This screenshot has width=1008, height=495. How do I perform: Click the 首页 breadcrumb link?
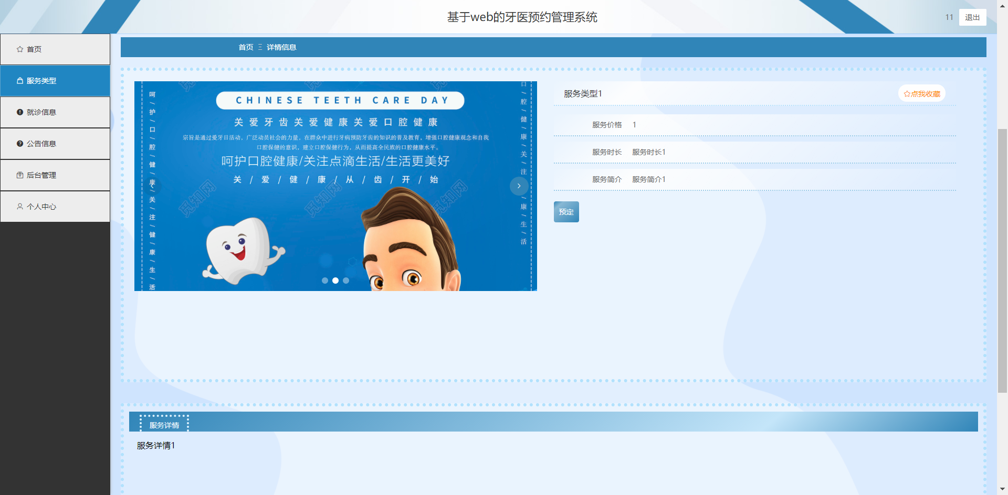coord(246,47)
